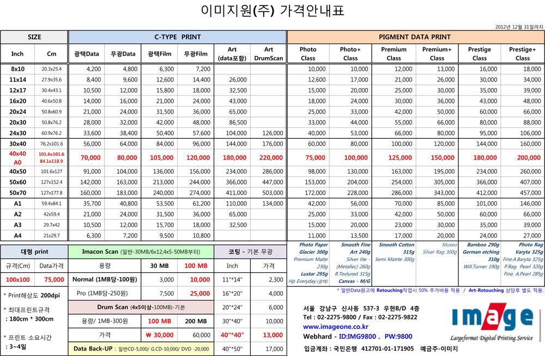This screenshot has width=545, height=356.
Task: Select the 13,500 Photo+ Class price for A4
Action: coord(359,236)
